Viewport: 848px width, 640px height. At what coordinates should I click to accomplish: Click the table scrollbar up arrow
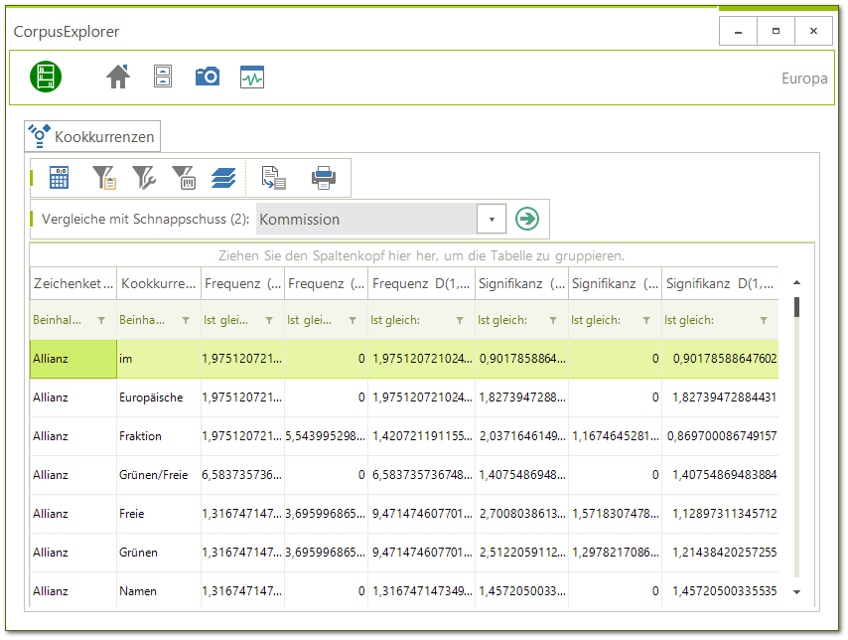coord(796,282)
